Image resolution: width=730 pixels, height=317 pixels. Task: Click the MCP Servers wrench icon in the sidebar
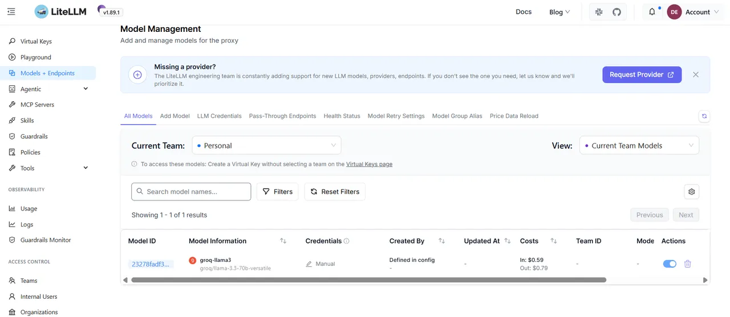[12, 105]
